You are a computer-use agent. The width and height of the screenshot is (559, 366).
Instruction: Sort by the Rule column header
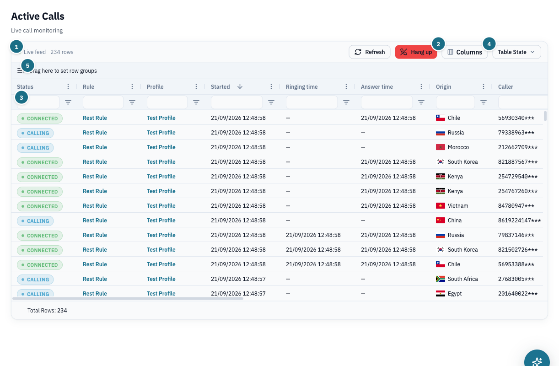click(88, 86)
